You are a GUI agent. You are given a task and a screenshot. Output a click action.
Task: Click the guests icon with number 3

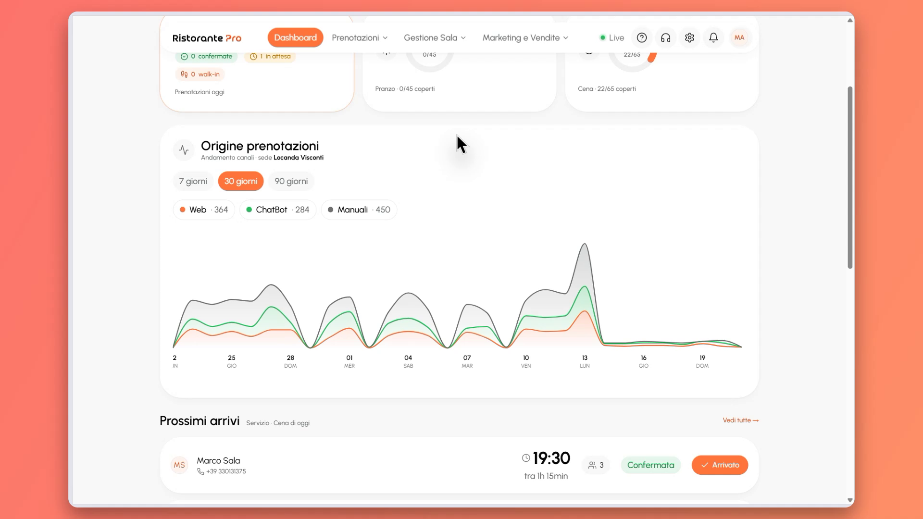596,465
